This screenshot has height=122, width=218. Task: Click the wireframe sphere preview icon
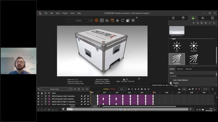tap(102, 20)
